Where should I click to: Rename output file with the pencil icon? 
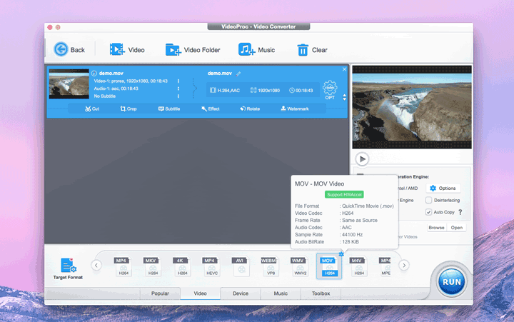click(x=238, y=74)
